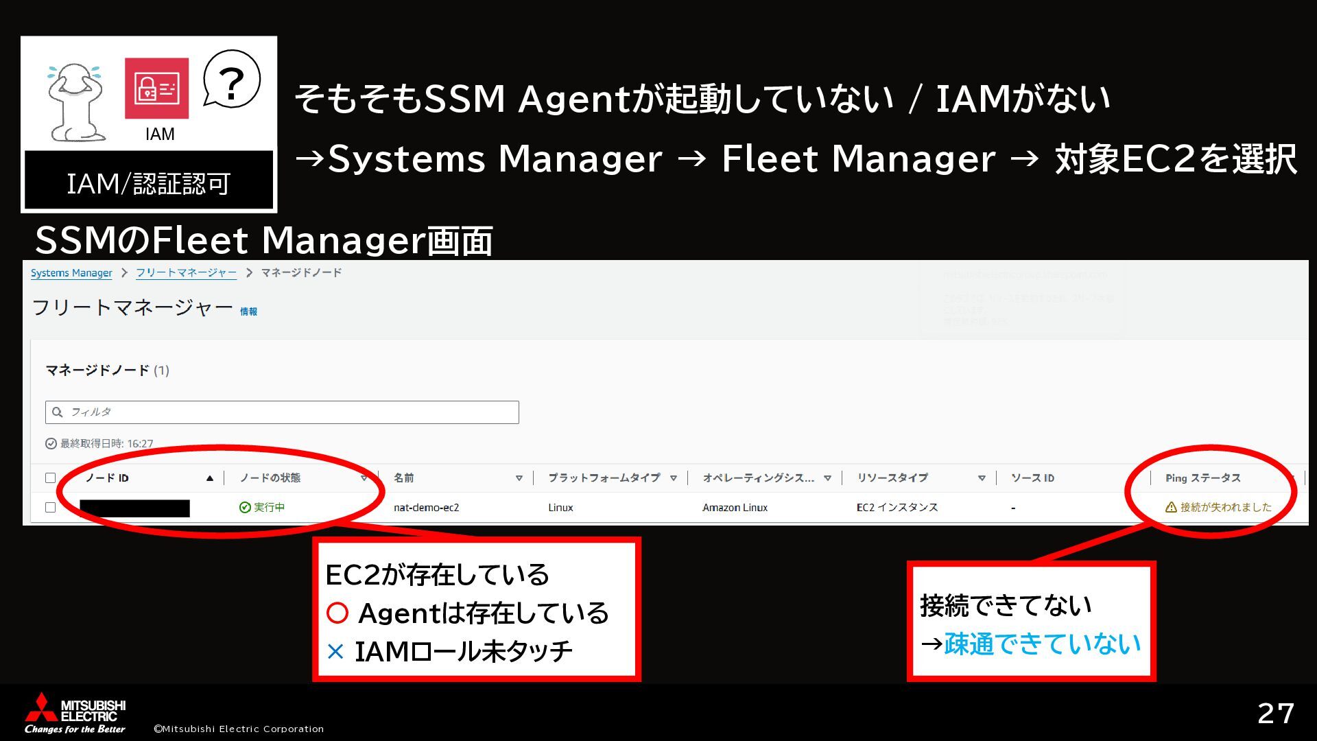Click the redacted node ID cell

134,508
